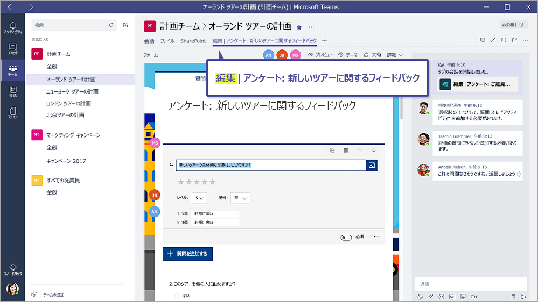Toggle the tab conversation icon
This screenshot has height=302, width=538.
tap(483, 40)
